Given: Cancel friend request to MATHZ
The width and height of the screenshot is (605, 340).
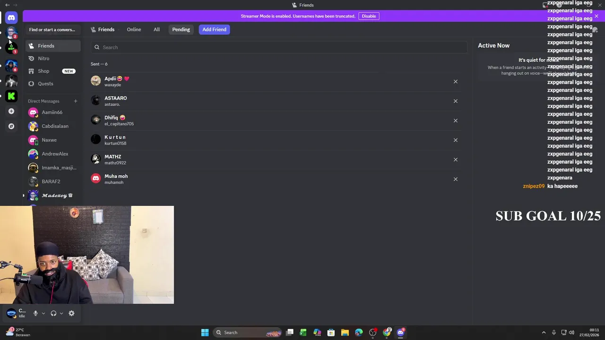Looking at the screenshot, I should coord(456,160).
